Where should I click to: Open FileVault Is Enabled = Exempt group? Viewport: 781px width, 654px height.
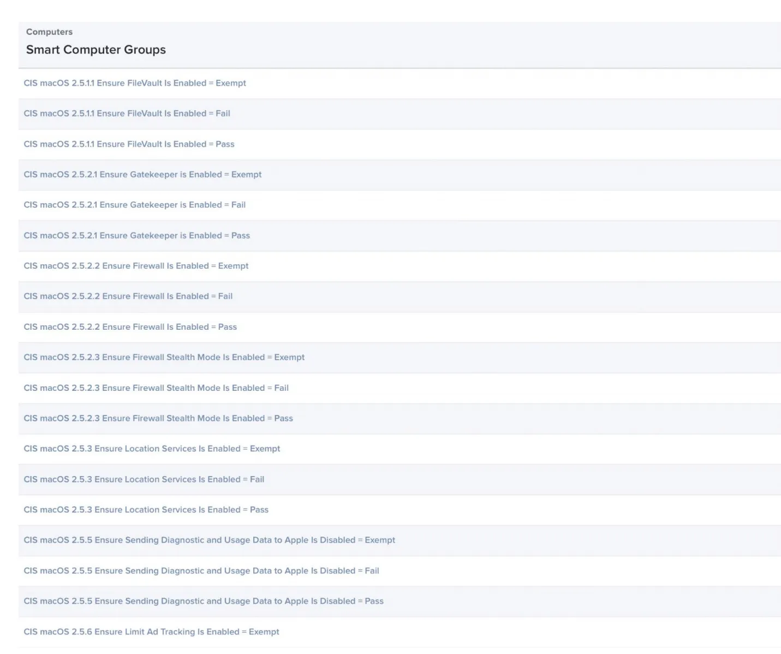135,83
